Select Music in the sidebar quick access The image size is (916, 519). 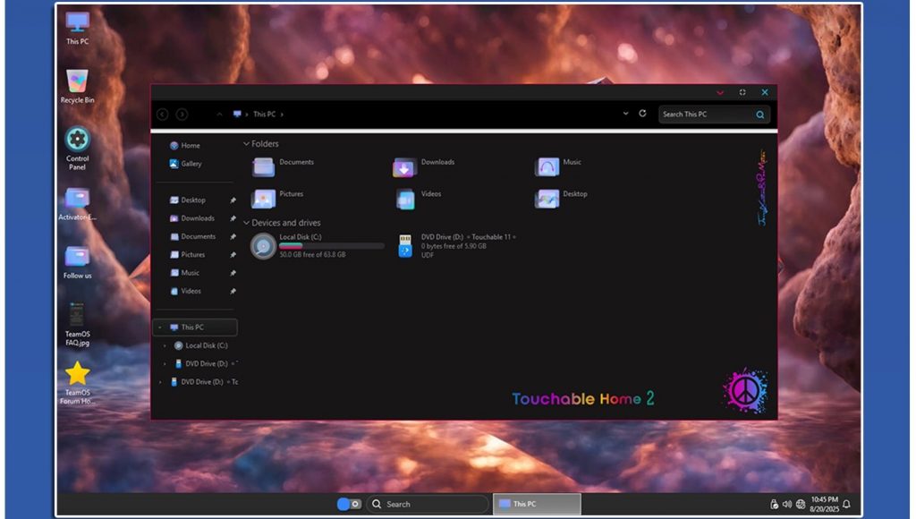point(184,272)
